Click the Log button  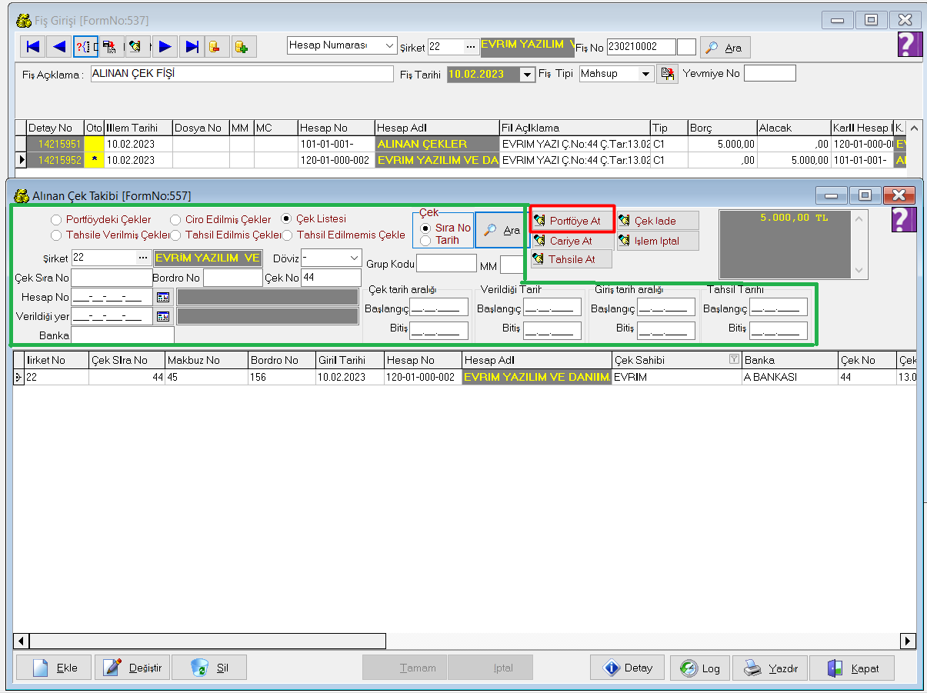click(700, 668)
